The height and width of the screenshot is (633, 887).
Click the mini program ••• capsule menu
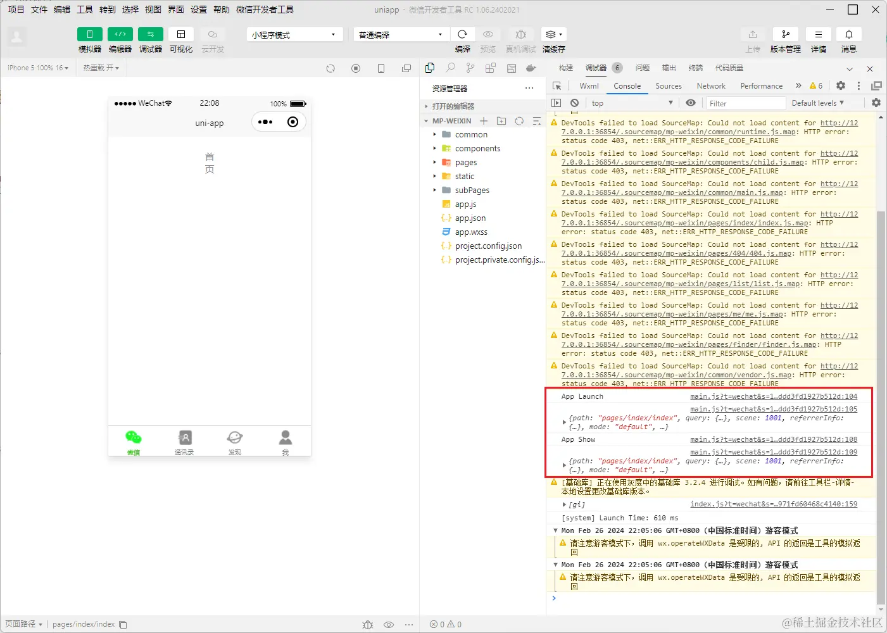[265, 122]
